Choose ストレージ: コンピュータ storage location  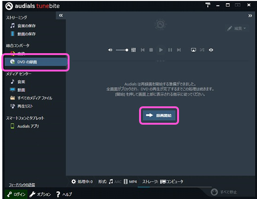click(x=163, y=182)
